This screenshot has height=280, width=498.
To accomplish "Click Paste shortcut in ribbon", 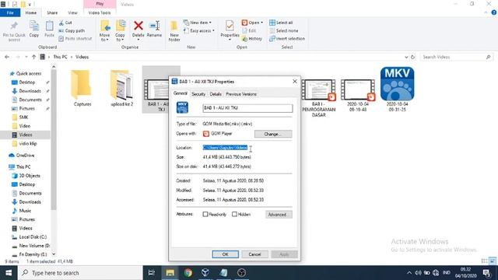I will 75,39.
